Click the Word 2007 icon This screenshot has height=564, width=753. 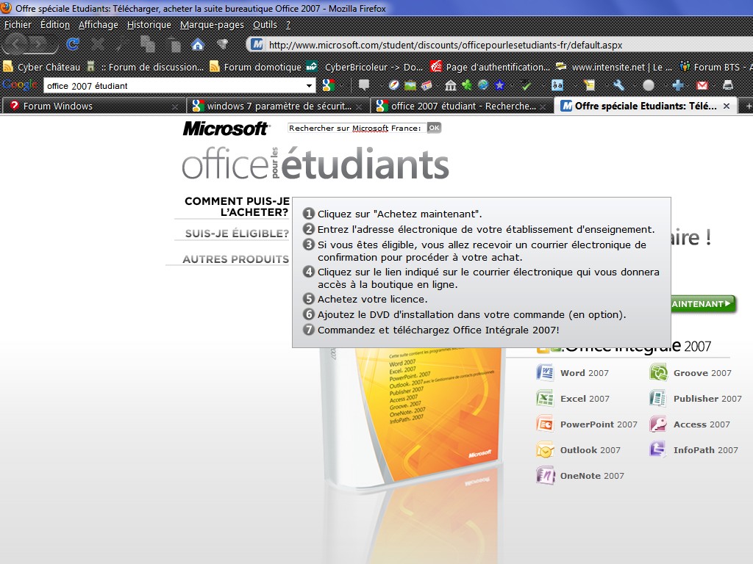point(545,373)
